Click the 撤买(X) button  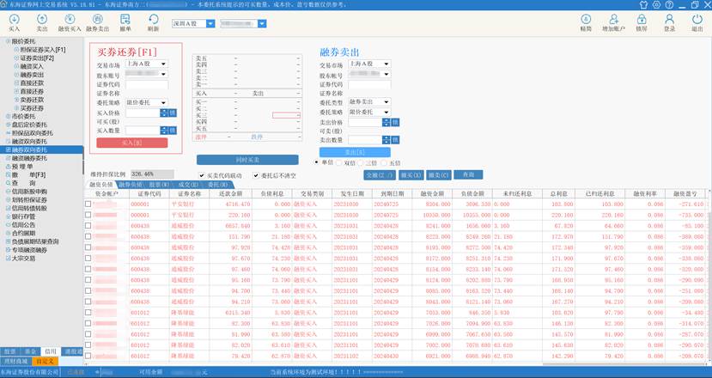[x=411, y=175]
